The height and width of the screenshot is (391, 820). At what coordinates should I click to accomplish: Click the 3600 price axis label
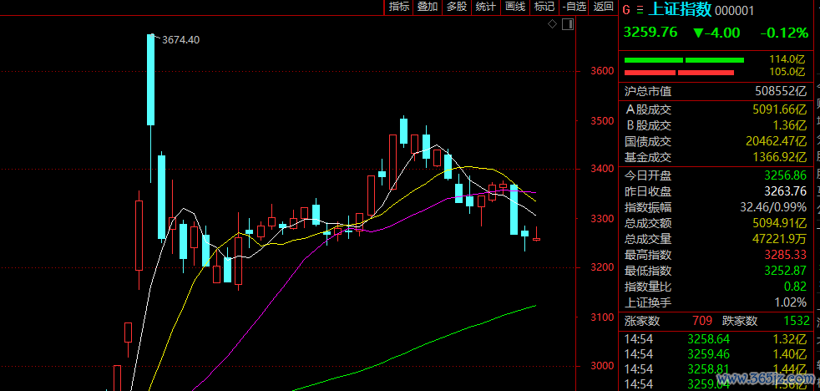pyautogui.click(x=602, y=71)
